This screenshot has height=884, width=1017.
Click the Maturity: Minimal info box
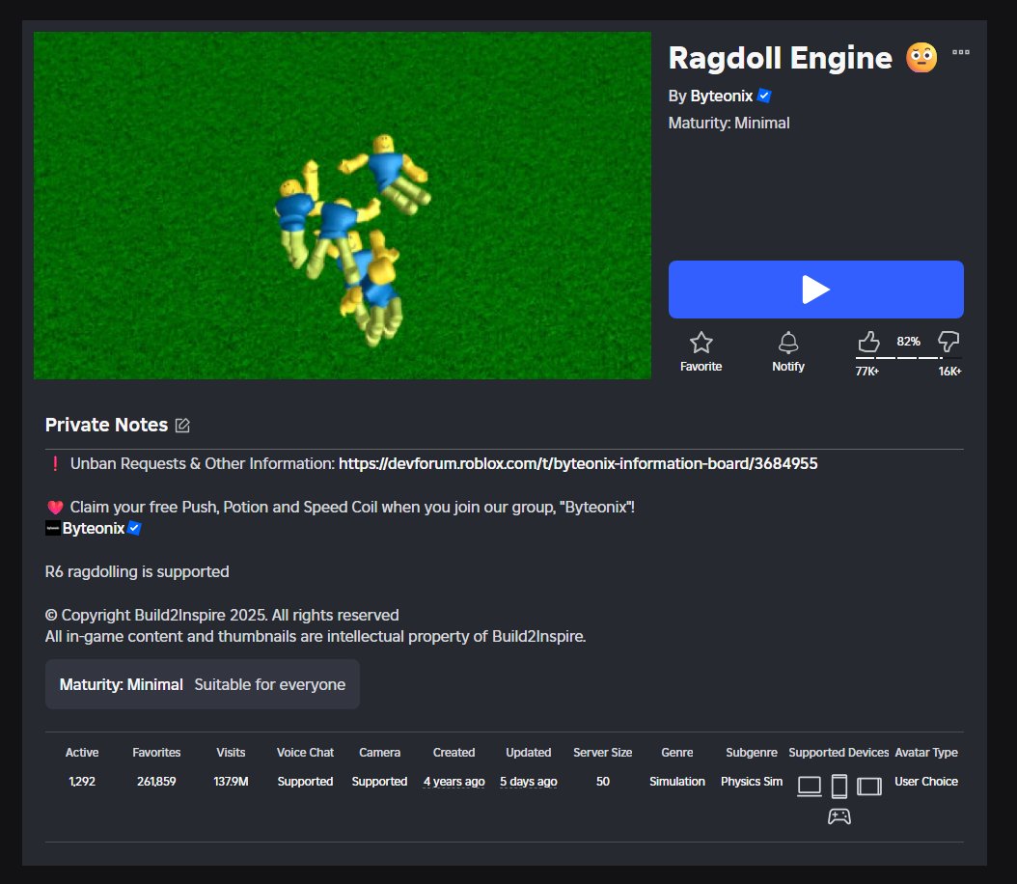click(203, 684)
